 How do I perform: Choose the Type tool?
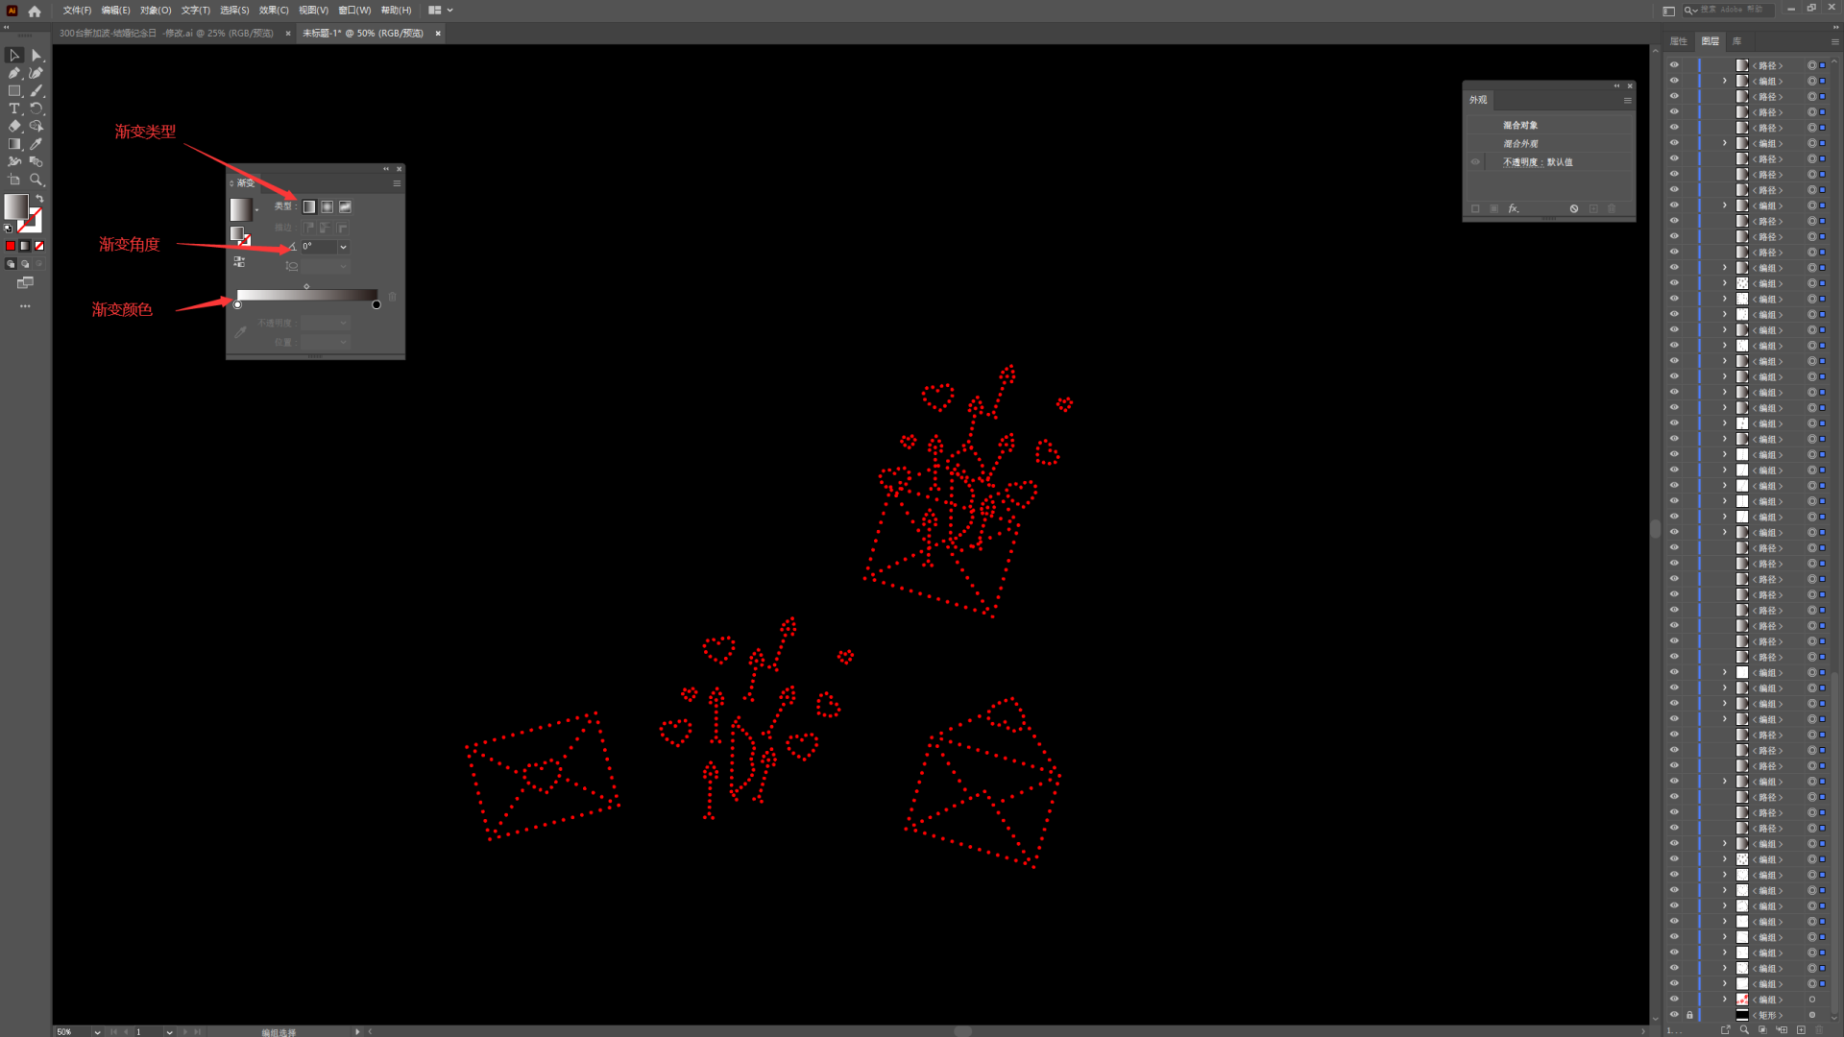14,109
